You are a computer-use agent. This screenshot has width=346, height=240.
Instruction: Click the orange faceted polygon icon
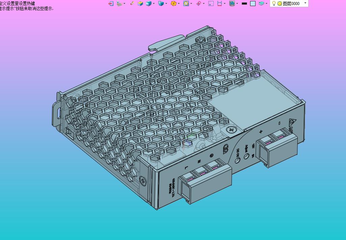[x=174, y=3]
